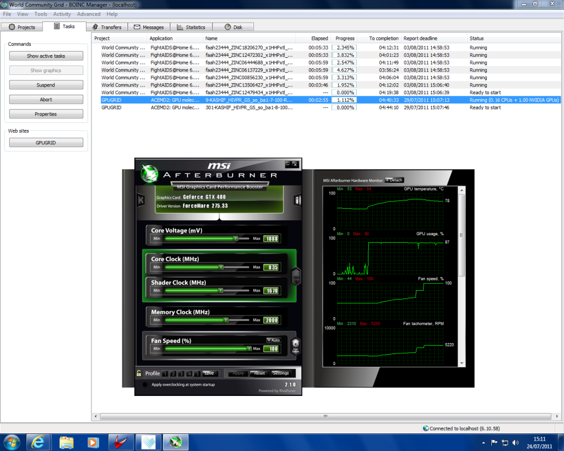Screen dimensions: 564x451
Task: Open task Properties
Action: (x=46, y=114)
